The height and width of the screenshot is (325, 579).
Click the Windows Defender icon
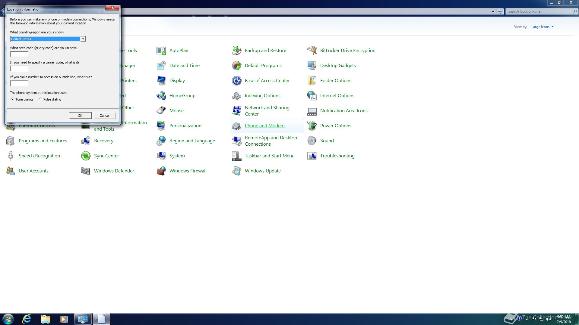[86, 171]
